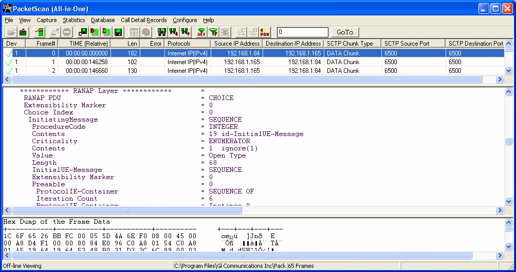Click the greyed-out gauge capture icon

click(x=54, y=32)
